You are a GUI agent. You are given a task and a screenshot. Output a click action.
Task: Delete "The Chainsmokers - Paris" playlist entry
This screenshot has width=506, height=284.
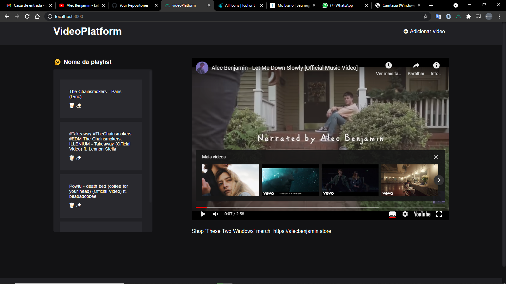pos(71,105)
